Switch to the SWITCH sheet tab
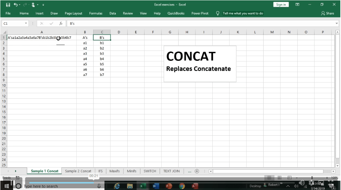341x190 pixels. [x=150, y=171]
